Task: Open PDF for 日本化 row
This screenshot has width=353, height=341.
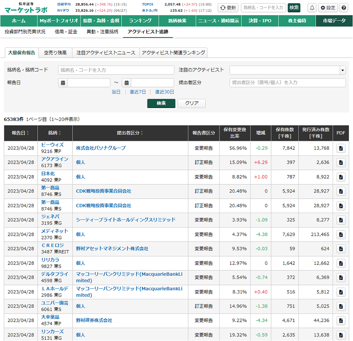Action: click(341, 177)
